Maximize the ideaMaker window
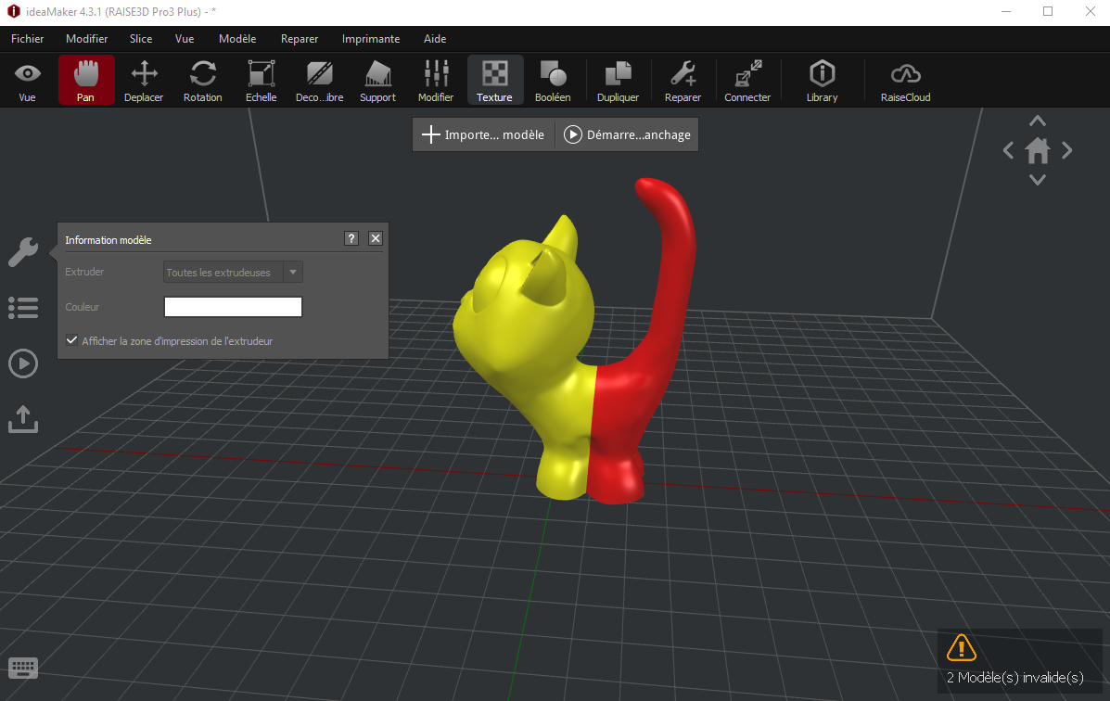The image size is (1110, 701). point(1048,12)
